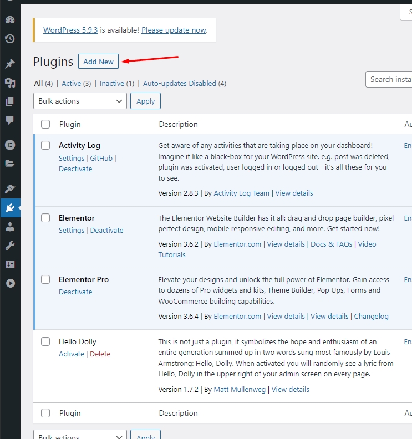
Task: Tick the Hello Dolly plugin checkbox
Action: pyautogui.click(x=45, y=341)
